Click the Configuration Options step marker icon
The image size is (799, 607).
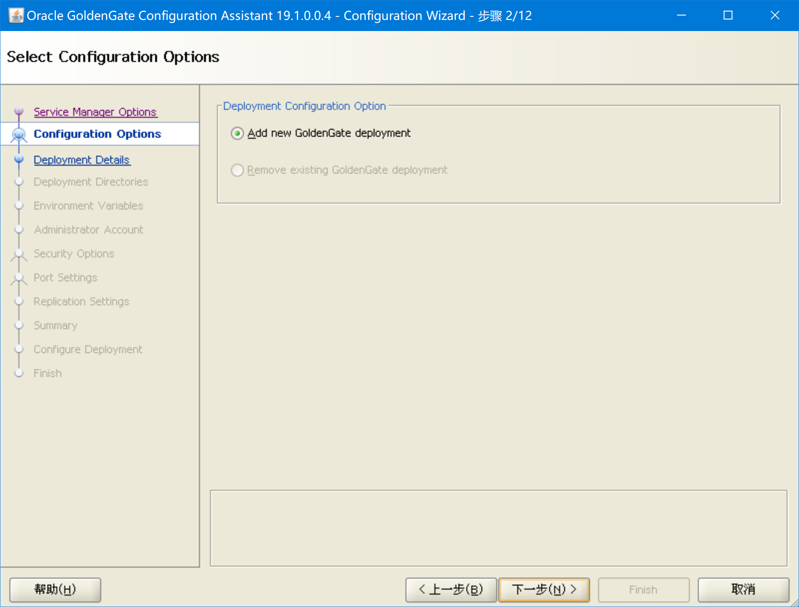pyautogui.click(x=19, y=134)
